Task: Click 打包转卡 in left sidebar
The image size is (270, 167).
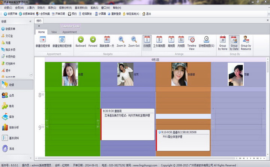Action: pos(8,63)
